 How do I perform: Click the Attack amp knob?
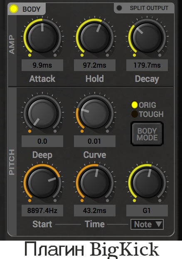[42, 37]
